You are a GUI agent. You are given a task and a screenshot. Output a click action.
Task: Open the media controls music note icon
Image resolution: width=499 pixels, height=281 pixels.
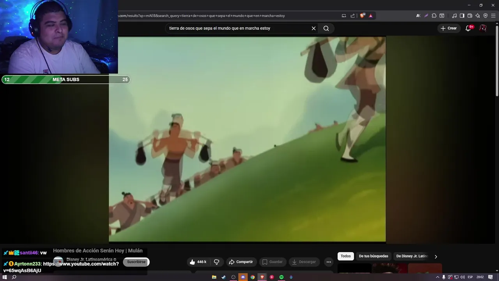pyautogui.click(x=454, y=16)
